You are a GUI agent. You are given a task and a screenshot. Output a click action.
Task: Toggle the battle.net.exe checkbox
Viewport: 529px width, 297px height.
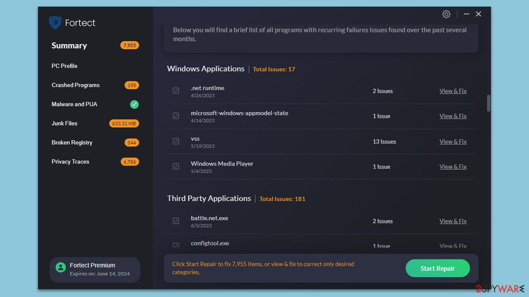click(x=176, y=221)
